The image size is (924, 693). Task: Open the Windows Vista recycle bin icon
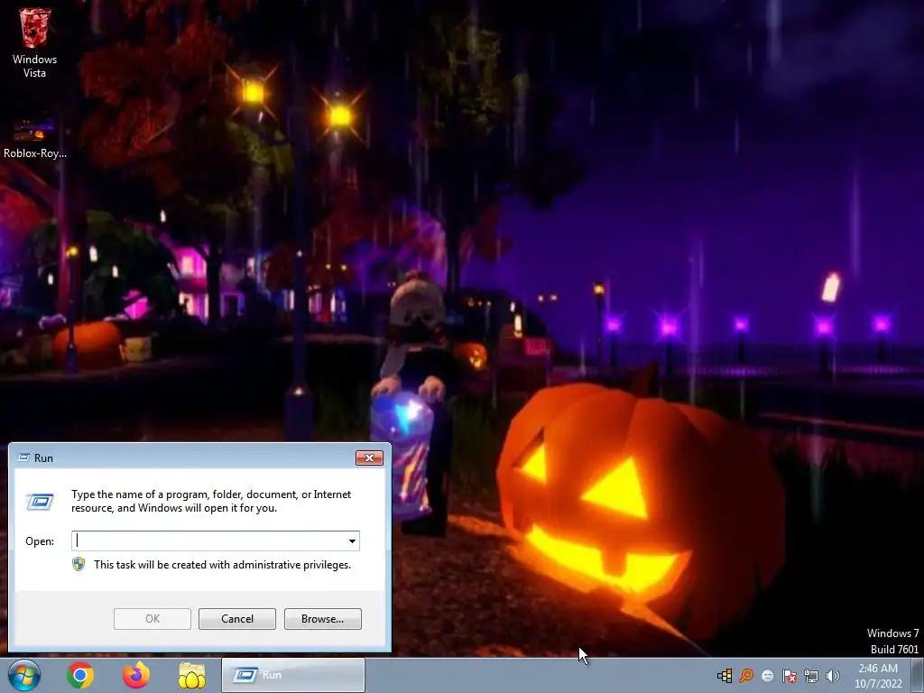[x=34, y=42]
